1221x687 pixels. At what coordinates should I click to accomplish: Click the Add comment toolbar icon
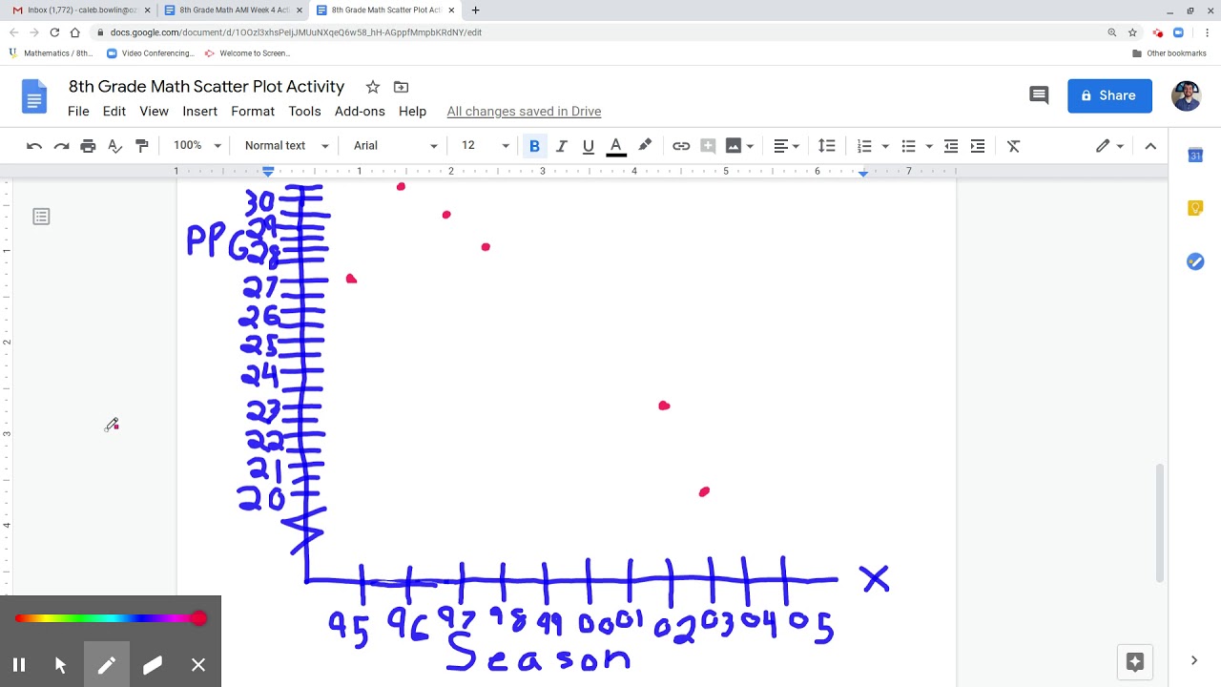[x=708, y=146]
